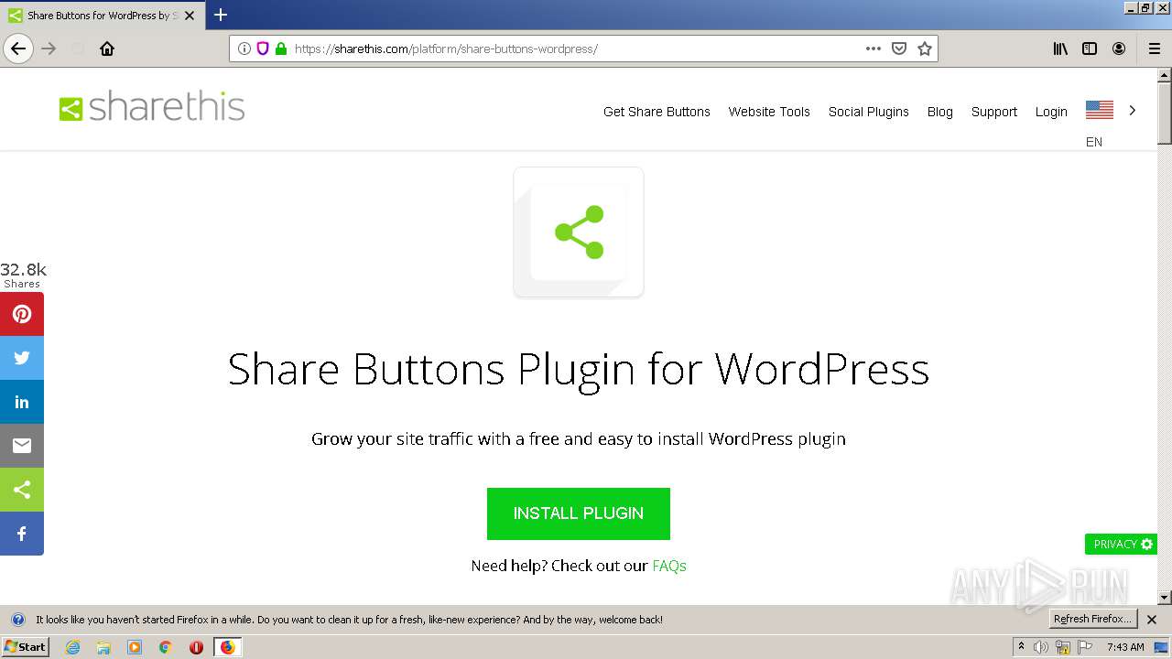The image size is (1172, 659).
Task: Select the Firefox taskbar button
Action: click(x=227, y=647)
